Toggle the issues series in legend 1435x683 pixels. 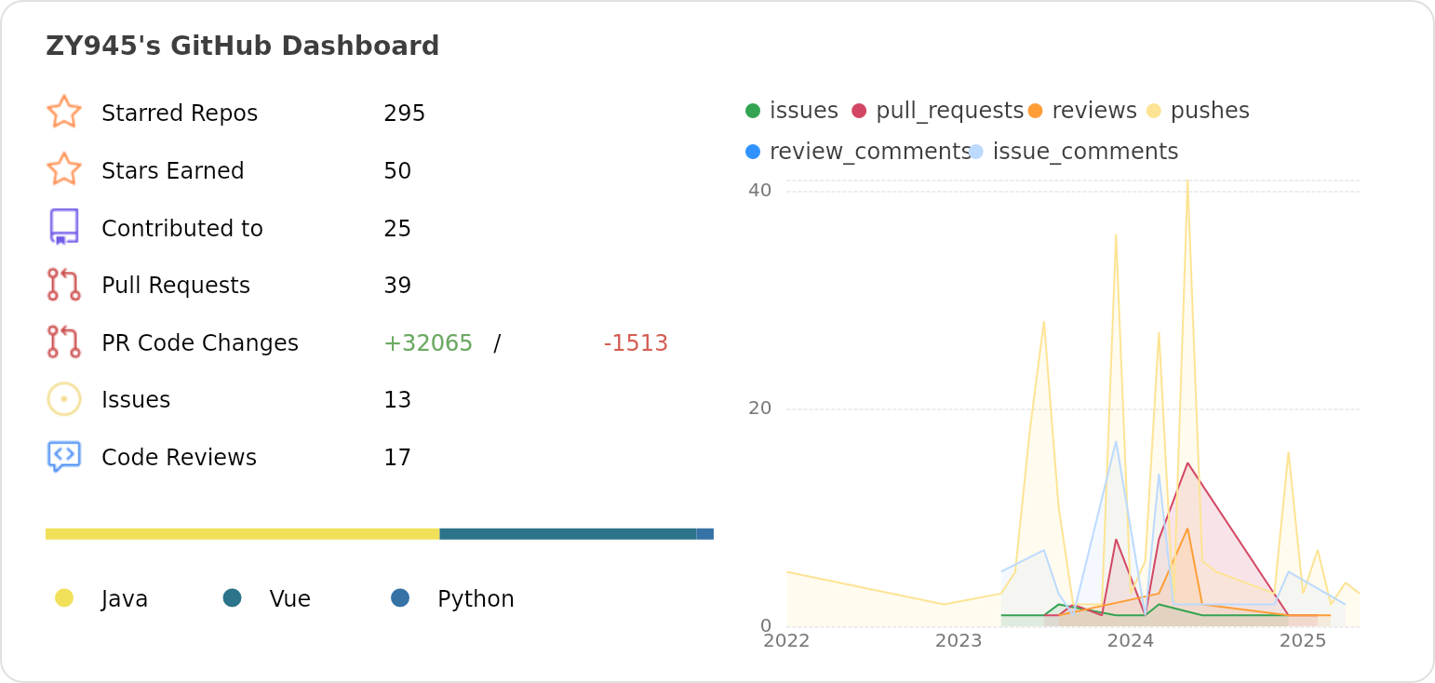[x=792, y=111]
